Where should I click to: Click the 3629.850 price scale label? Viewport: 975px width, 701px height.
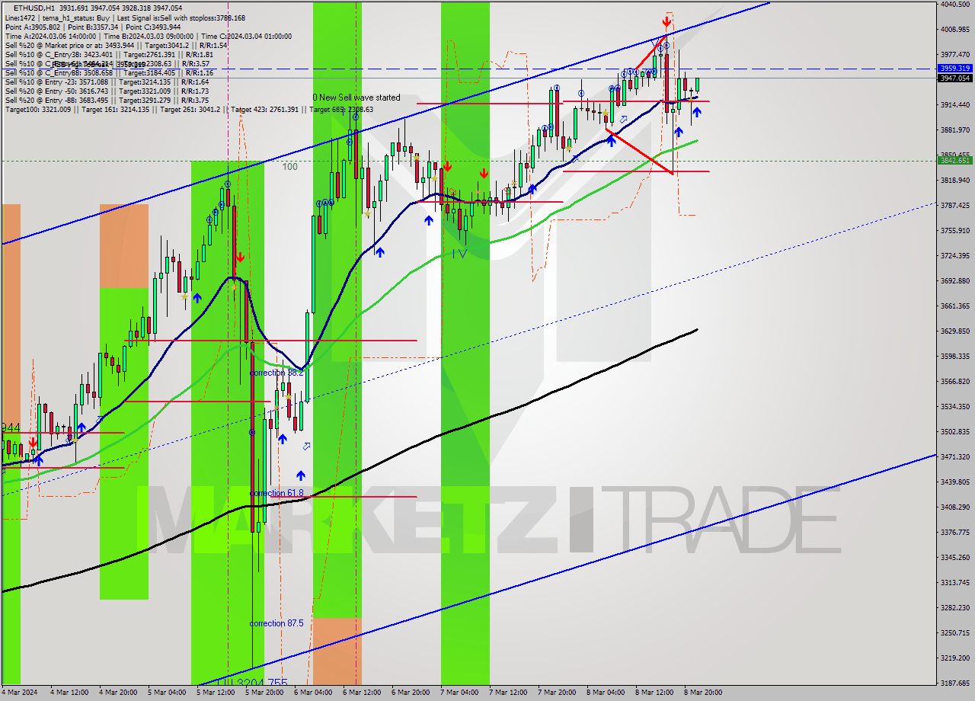pos(956,331)
